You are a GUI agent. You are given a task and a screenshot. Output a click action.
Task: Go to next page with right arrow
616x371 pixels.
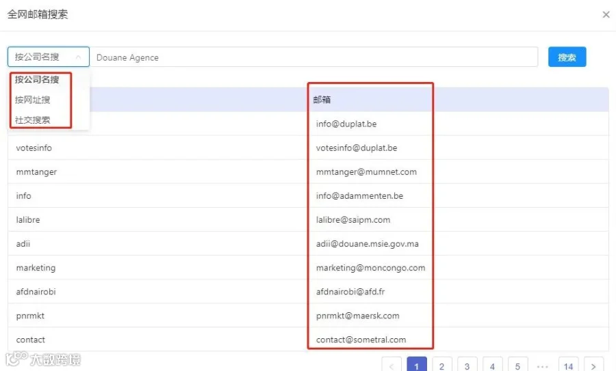click(593, 366)
